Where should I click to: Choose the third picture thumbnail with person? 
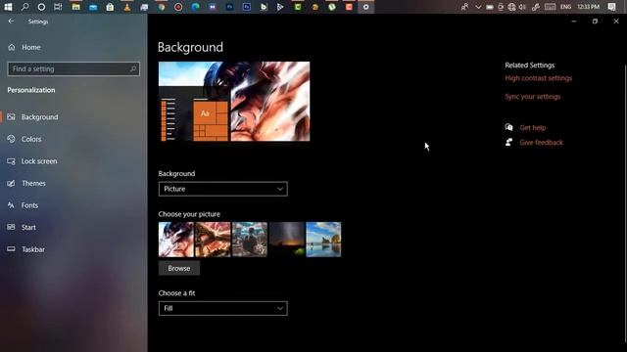pos(250,240)
